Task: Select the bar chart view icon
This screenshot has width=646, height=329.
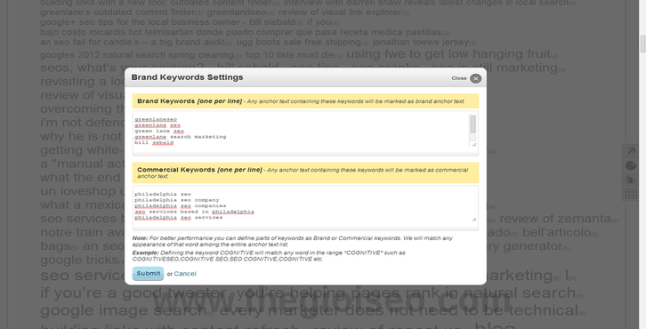Action: coord(631,180)
